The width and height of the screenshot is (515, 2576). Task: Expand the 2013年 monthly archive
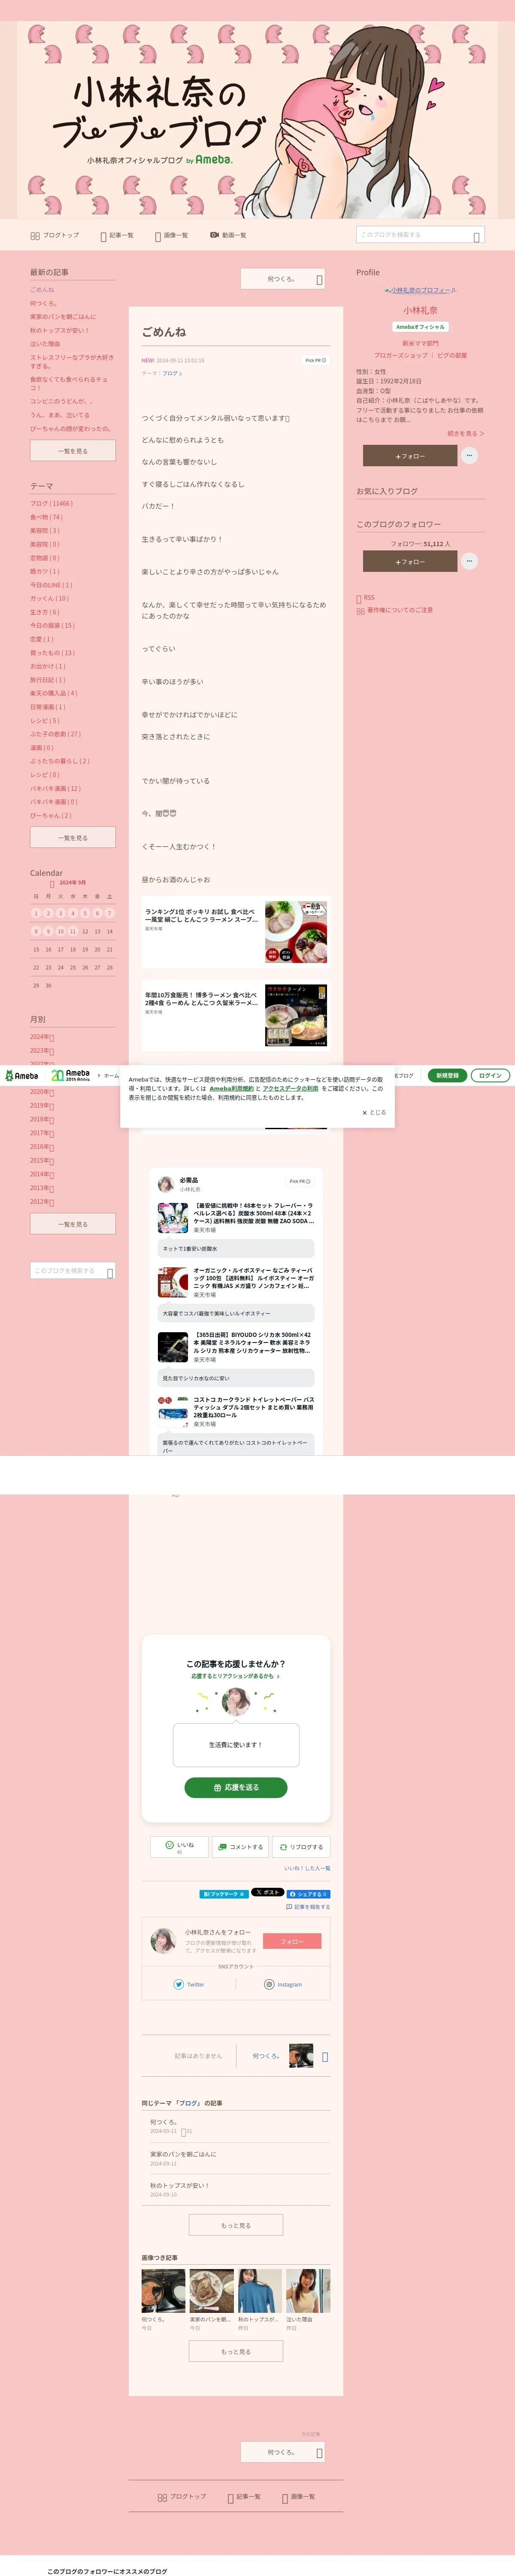point(42,1188)
